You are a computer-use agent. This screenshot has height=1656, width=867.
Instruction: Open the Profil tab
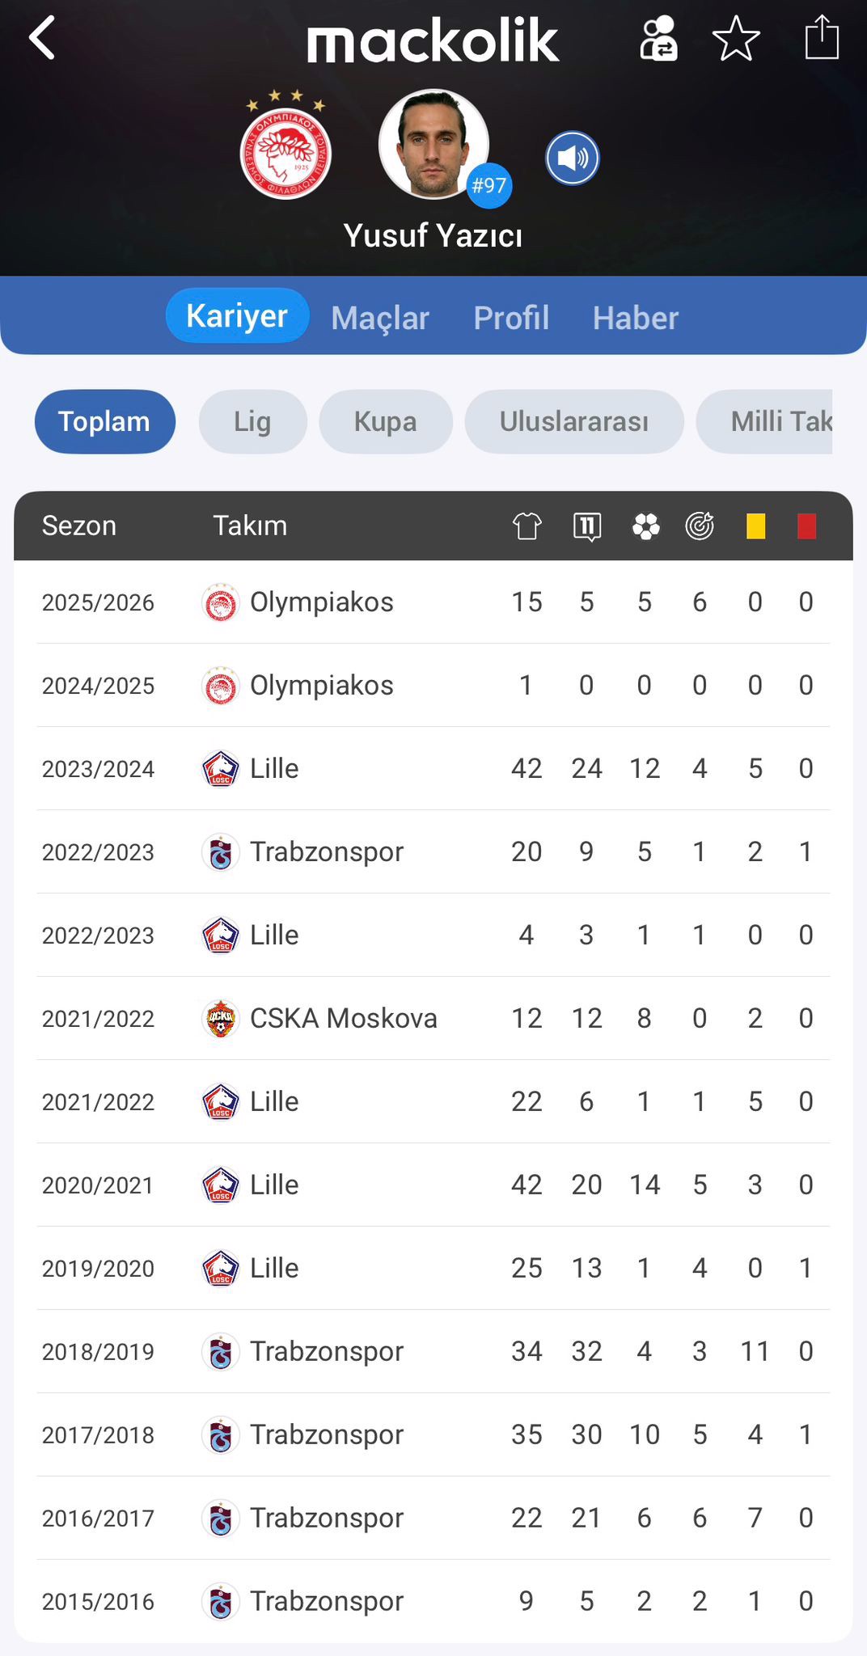click(511, 318)
